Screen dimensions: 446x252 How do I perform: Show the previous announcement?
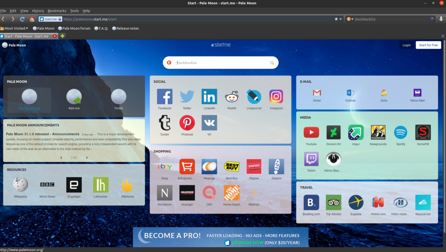pos(61,158)
